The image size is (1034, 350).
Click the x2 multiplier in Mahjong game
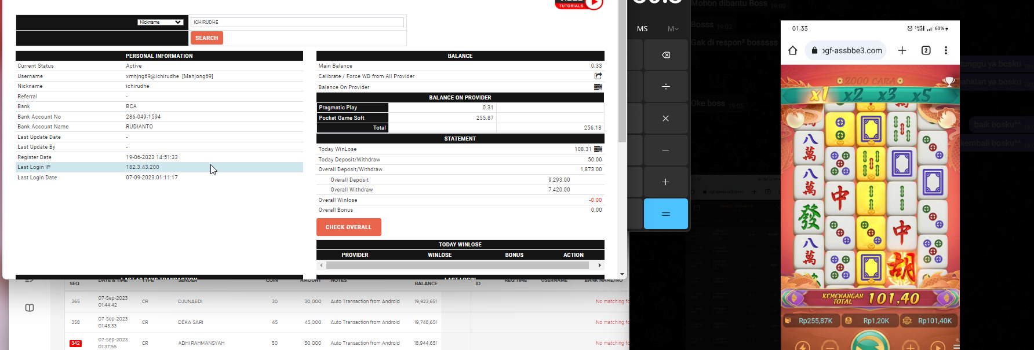pyautogui.click(x=853, y=95)
